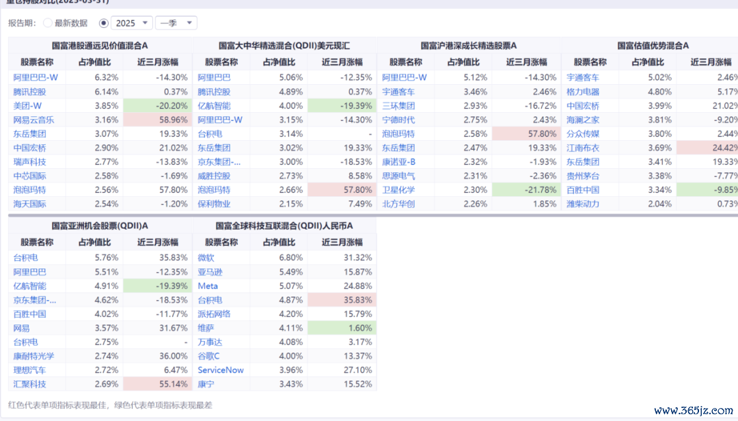Open the 网易 link in the 3.57% row
Viewport: 738px width, 421px height.
21,328
